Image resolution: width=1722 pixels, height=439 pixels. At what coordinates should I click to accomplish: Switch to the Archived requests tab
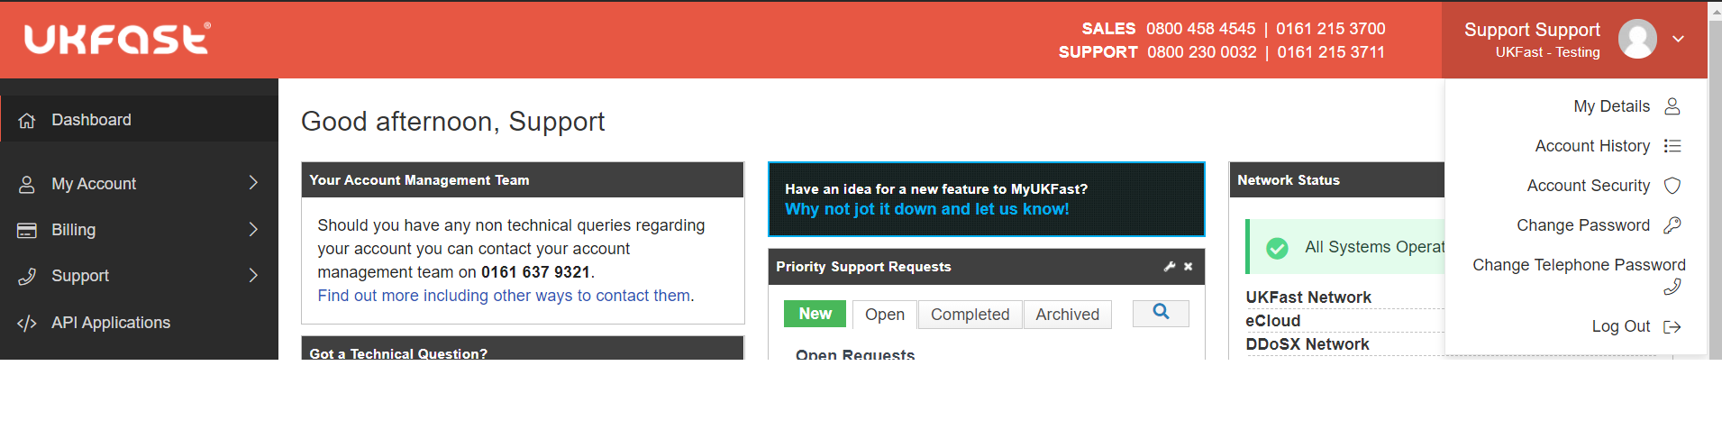[1067, 315]
